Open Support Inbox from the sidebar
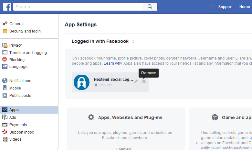This screenshot has width=252, height=150. click(21, 132)
